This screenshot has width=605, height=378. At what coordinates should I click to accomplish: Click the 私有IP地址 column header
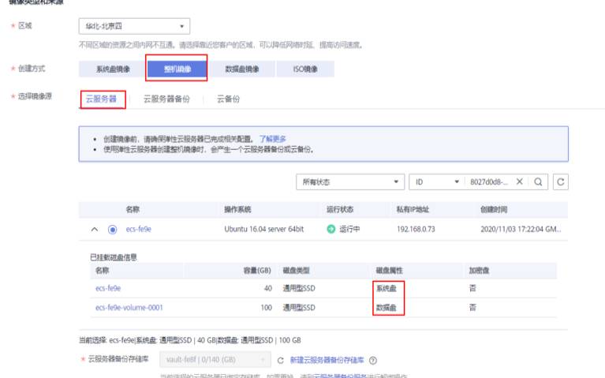[x=413, y=209]
